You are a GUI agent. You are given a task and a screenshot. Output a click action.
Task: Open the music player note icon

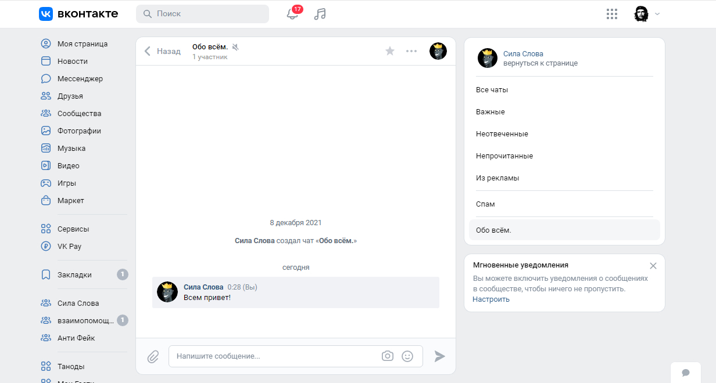coord(320,14)
